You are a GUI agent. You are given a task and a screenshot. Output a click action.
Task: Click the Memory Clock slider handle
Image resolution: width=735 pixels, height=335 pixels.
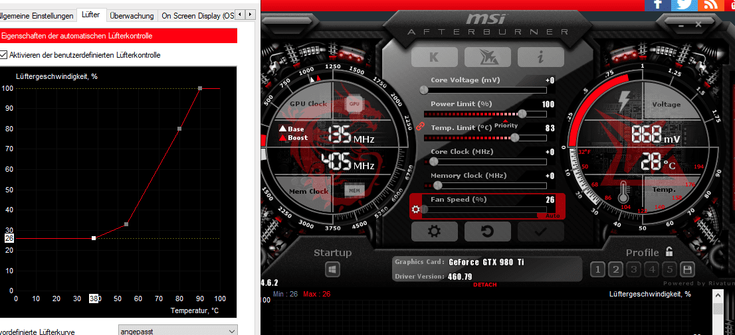437,185
